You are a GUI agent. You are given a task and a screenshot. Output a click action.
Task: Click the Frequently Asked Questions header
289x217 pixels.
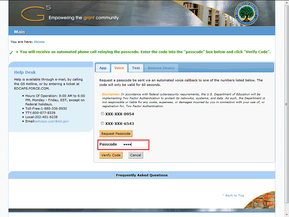click(x=142, y=175)
